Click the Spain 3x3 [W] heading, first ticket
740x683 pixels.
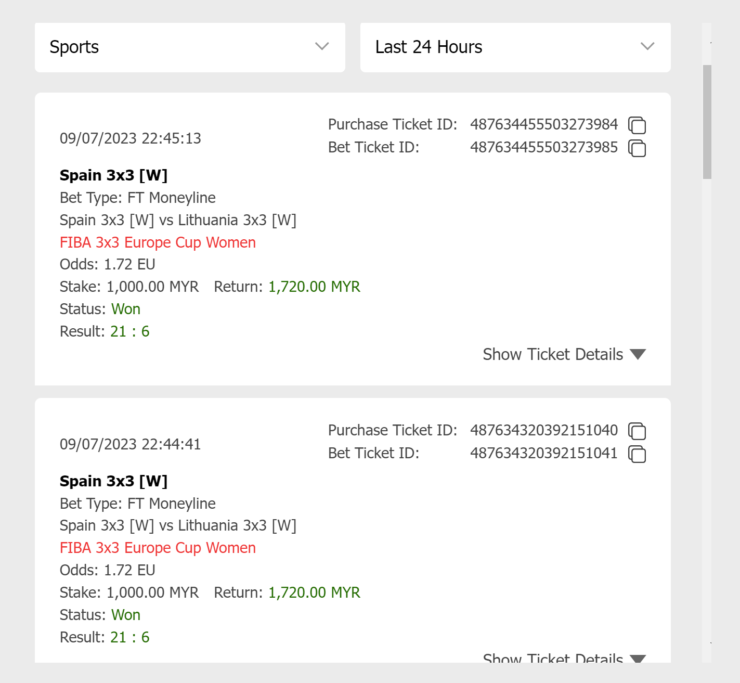pos(113,175)
